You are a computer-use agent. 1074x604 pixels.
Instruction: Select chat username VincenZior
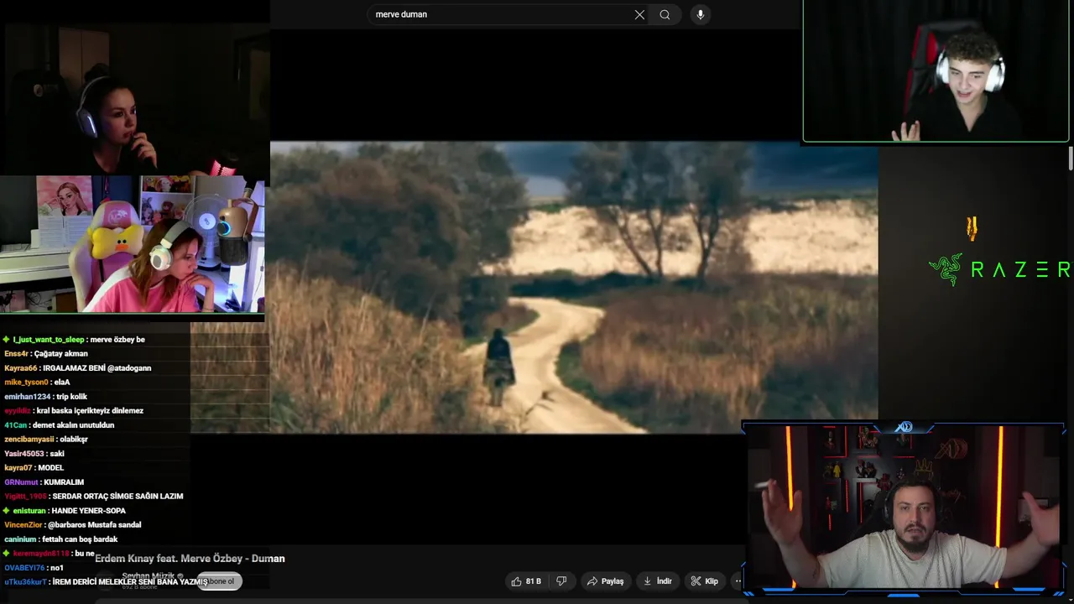pyautogui.click(x=23, y=525)
